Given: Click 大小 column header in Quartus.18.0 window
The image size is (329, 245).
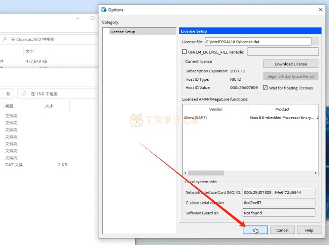Looking at the screenshot, I should [30, 51].
